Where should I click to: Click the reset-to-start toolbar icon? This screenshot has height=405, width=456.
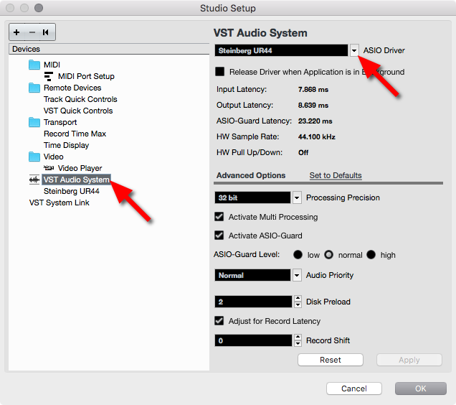coord(46,32)
